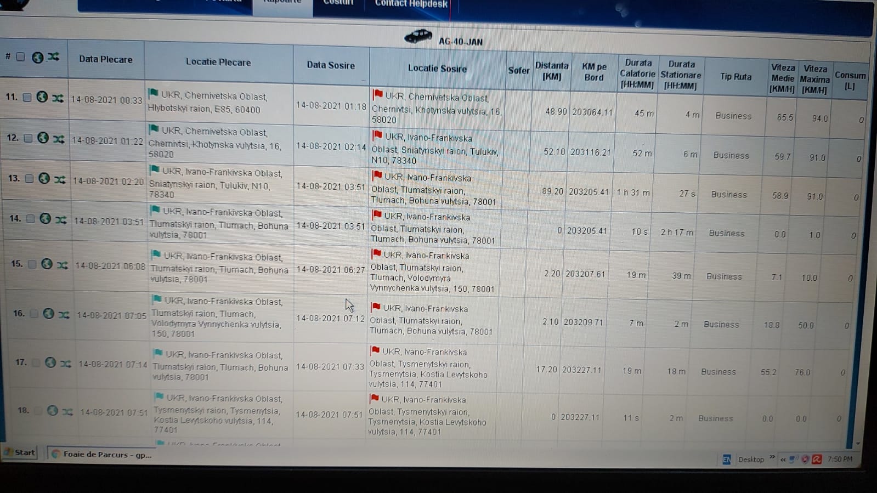Viewport: 877px width, 493px height.
Task: Switch to the Costuri tab
Action: tap(338, 3)
